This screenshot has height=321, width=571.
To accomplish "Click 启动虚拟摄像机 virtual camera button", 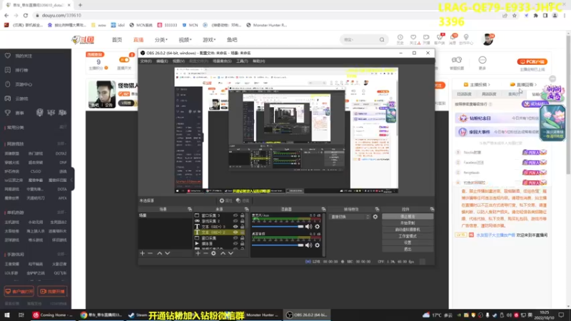I will 408,230.
